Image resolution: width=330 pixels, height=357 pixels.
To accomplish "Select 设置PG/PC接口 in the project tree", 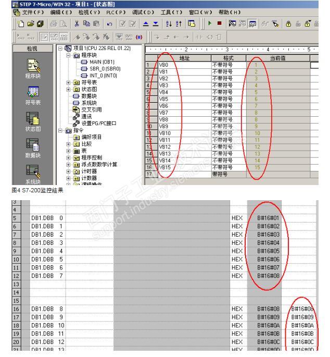I will pyautogui.click(x=99, y=124).
